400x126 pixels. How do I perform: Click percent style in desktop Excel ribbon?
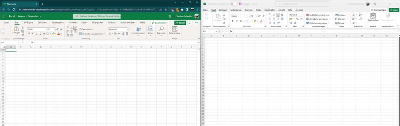297,19
